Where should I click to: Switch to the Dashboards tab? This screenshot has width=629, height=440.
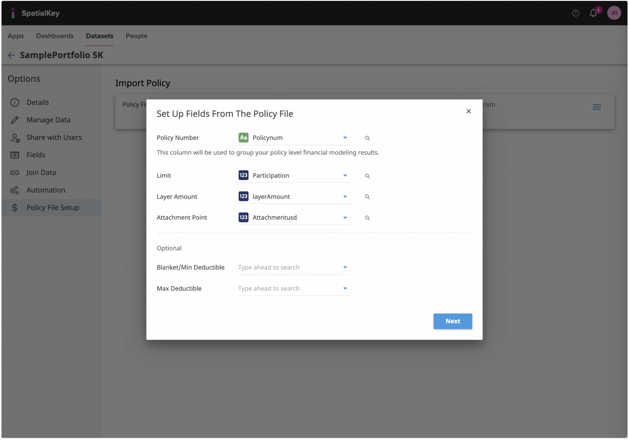[55, 36]
